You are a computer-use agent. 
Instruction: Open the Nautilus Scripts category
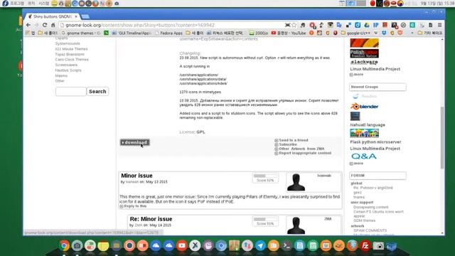pos(68,70)
